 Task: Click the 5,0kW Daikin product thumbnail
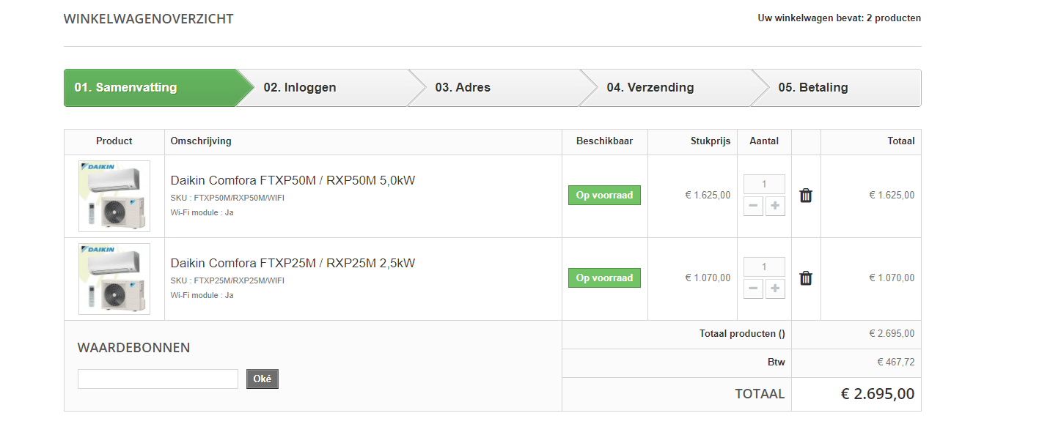114,196
